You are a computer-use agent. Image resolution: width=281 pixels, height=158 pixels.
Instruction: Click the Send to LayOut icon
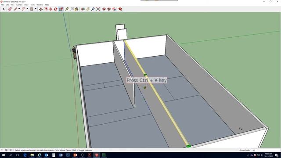pyautogui.click(x=114, y=9)
